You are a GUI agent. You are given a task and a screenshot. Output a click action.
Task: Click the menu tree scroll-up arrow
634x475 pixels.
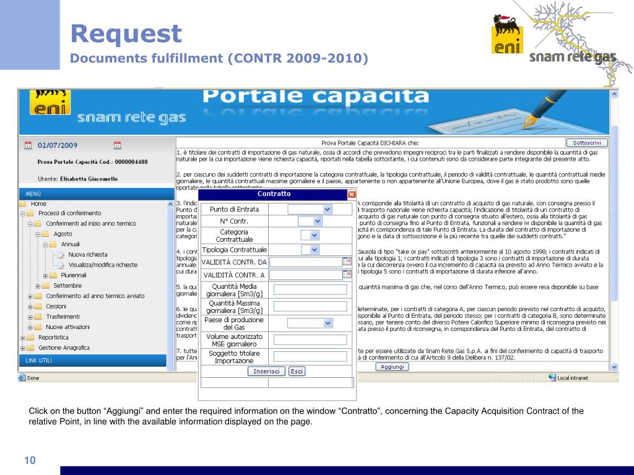170,204
